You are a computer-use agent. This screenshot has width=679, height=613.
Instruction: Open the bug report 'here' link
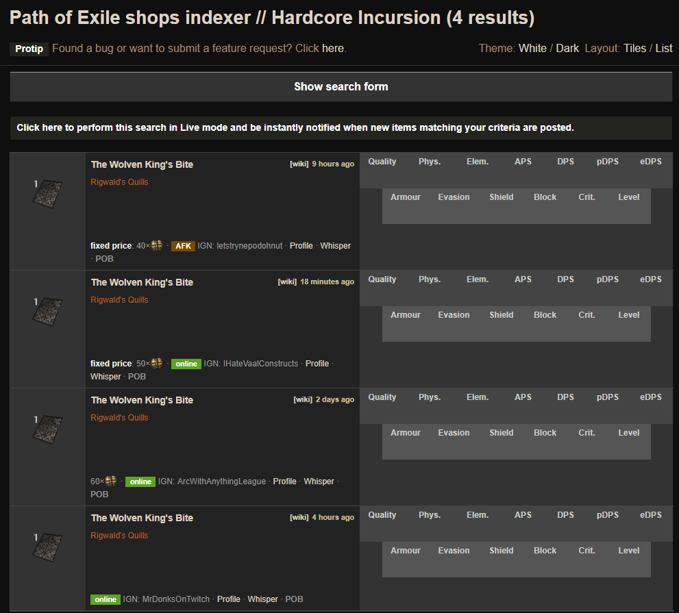point(332,48)
